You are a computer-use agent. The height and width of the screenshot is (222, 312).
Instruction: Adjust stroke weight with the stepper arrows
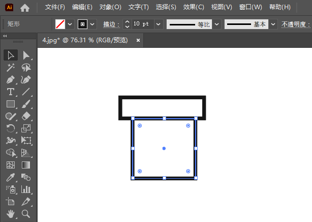[x=127, y=24]
